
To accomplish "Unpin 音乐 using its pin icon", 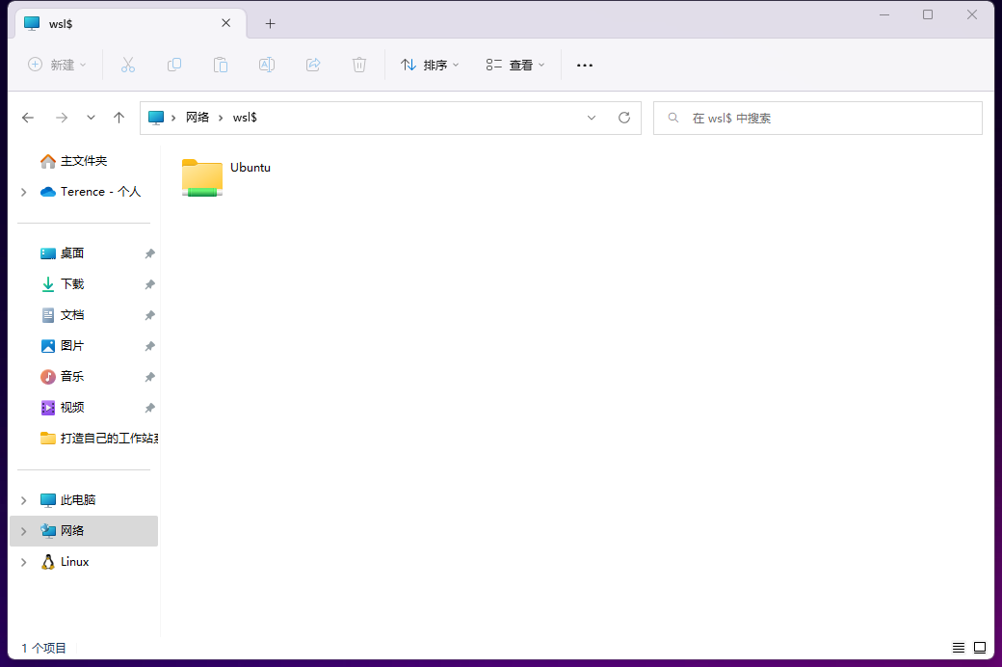I will tap(149, 377).
